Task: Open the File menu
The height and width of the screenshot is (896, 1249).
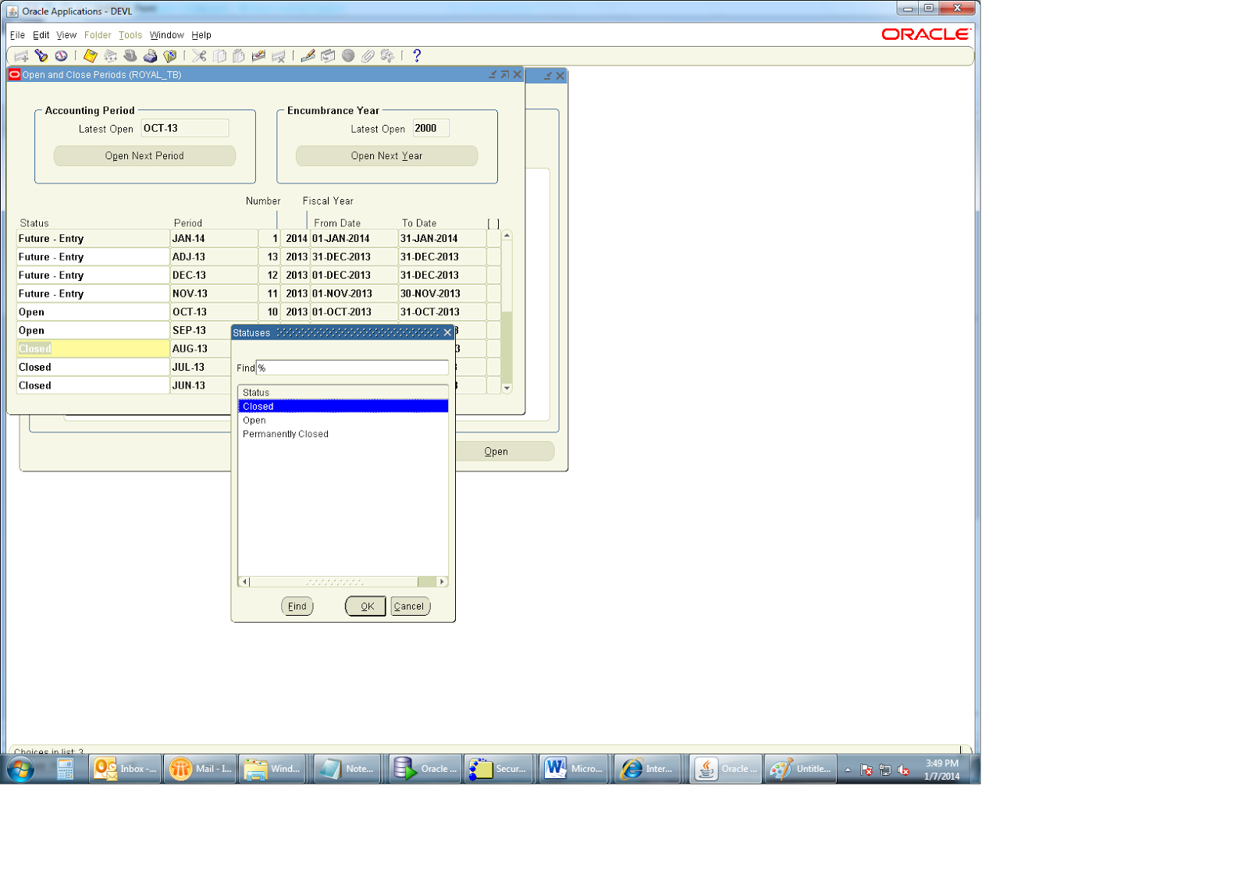Action: point(17,35)
